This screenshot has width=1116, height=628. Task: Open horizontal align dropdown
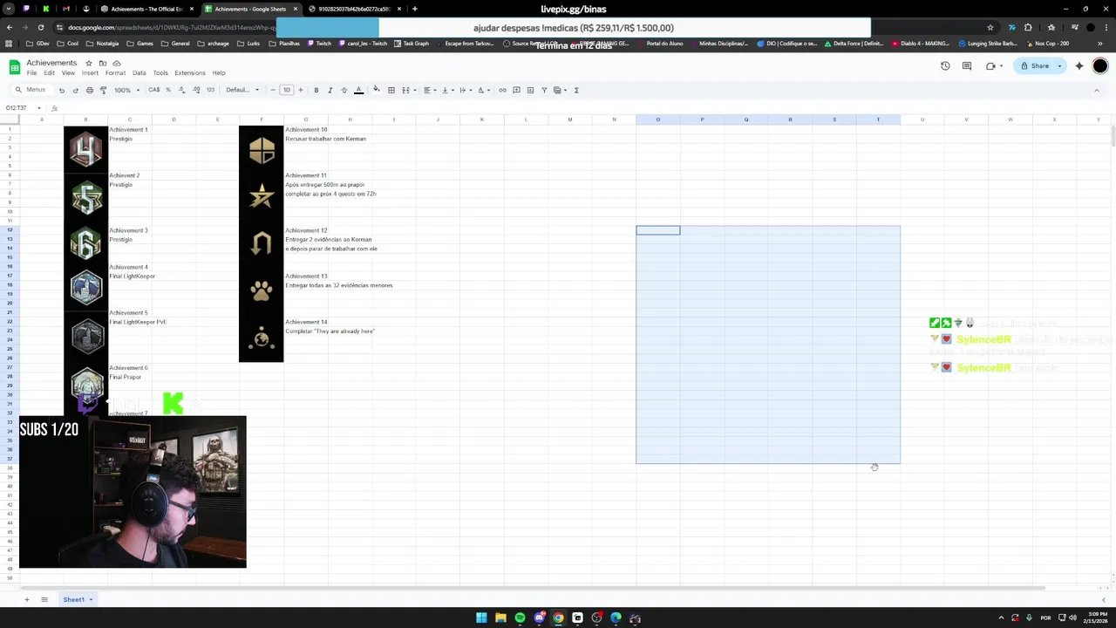click(429, 90)
